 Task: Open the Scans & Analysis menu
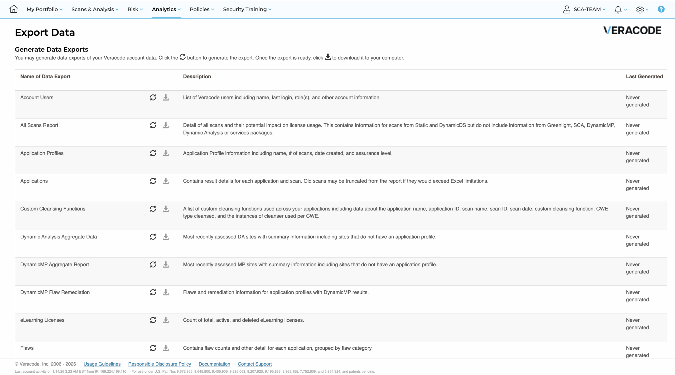pos(95,9)
